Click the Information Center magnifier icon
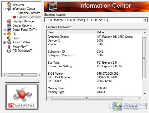 [9, 9]
